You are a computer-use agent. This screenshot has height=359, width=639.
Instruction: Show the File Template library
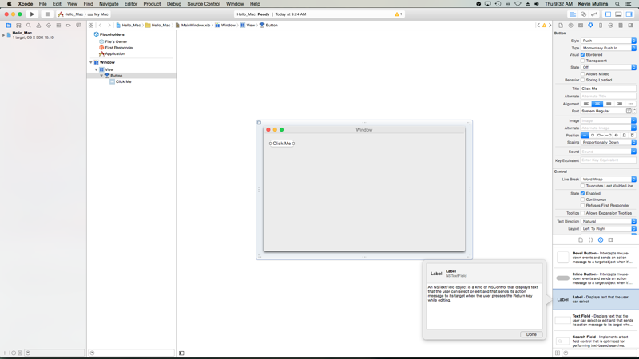pyautogui.click(x=581, y=240)
